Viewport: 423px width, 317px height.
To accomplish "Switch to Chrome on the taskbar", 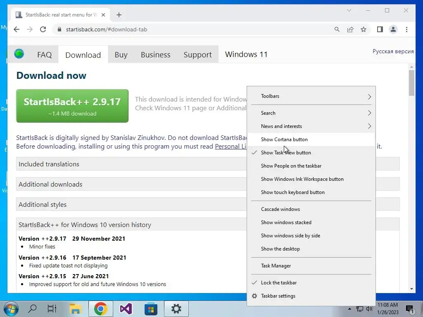I will tap(101, 309).
